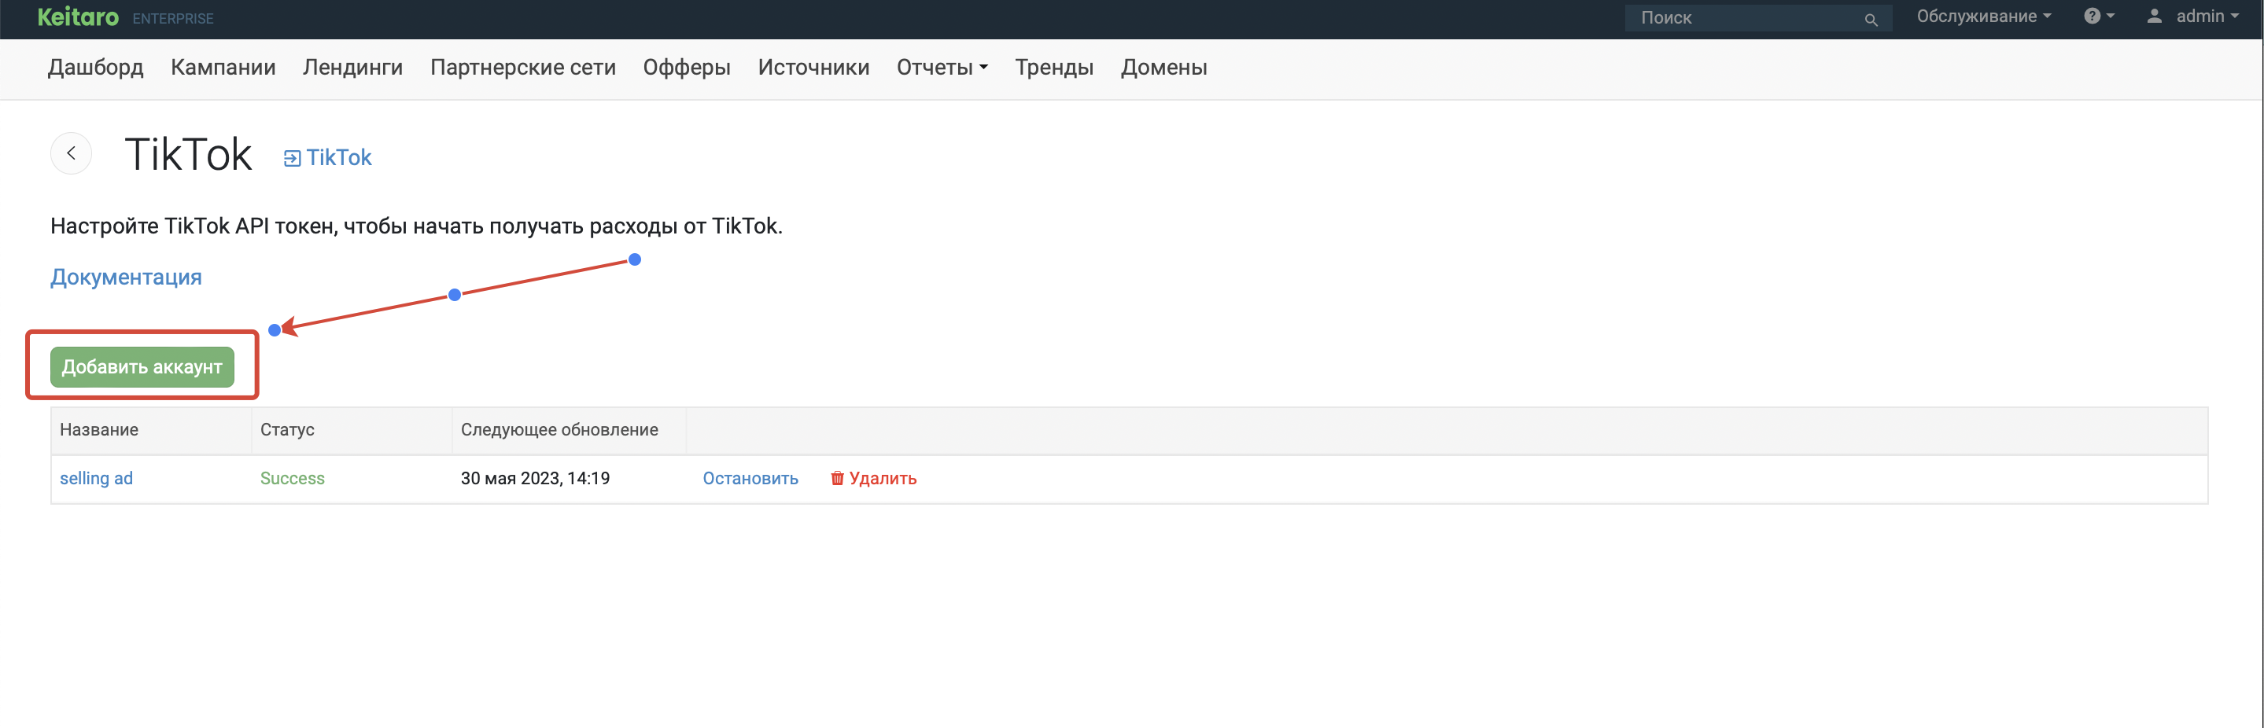Open Лендинги section

click(352, 68)
